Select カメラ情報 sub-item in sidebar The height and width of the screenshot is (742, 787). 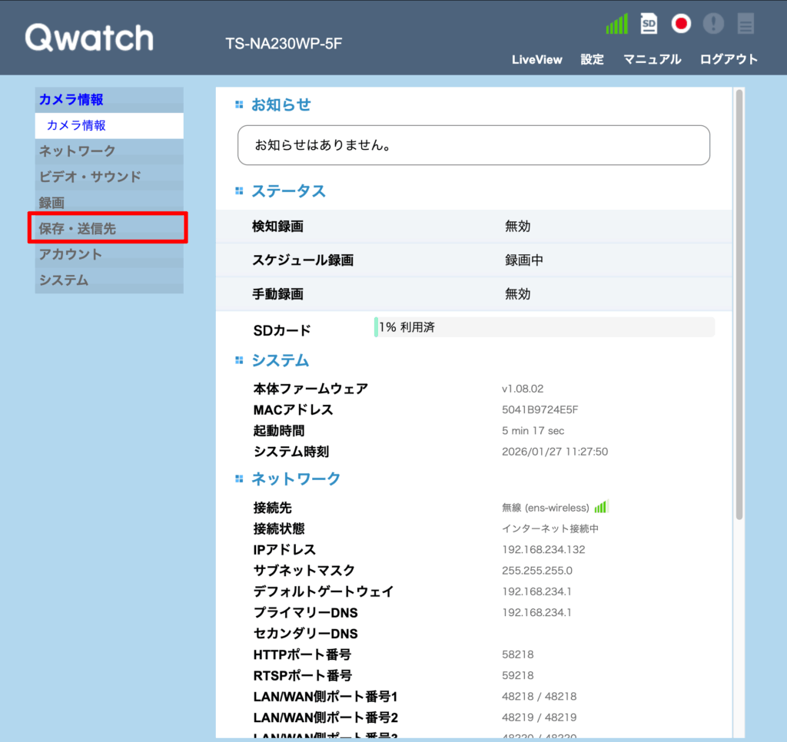coord(76,125)
